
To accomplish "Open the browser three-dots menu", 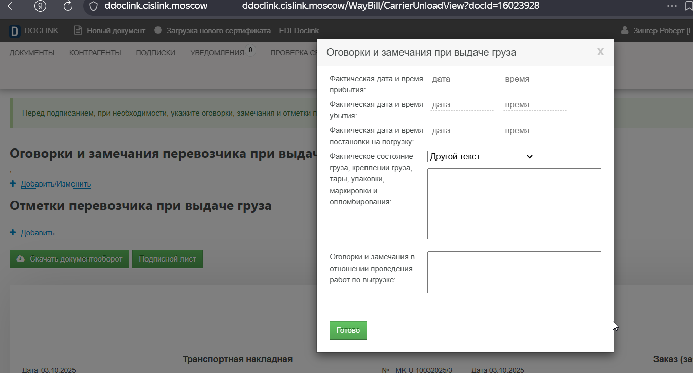I will tap(672, 6).
